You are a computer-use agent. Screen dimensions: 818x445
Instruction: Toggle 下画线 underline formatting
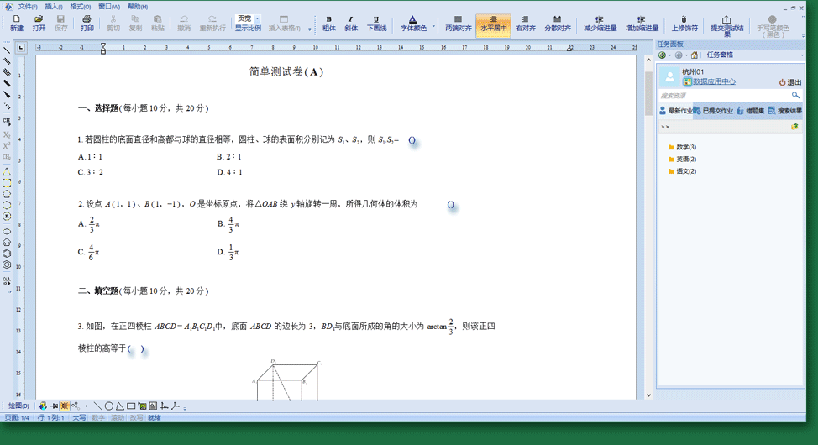tap(376, 23)
